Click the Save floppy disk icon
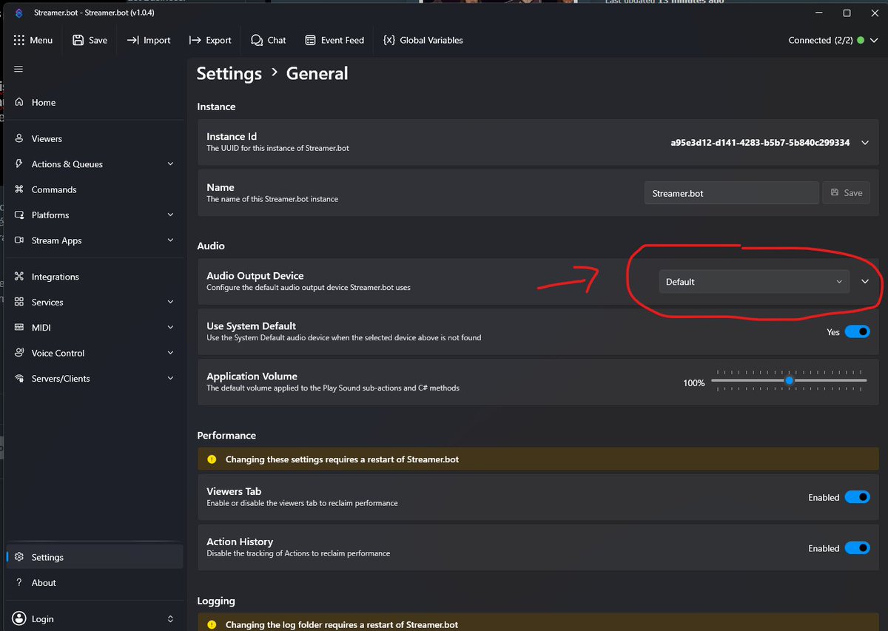Screen dimensions: 888x631 pos(78,40)
